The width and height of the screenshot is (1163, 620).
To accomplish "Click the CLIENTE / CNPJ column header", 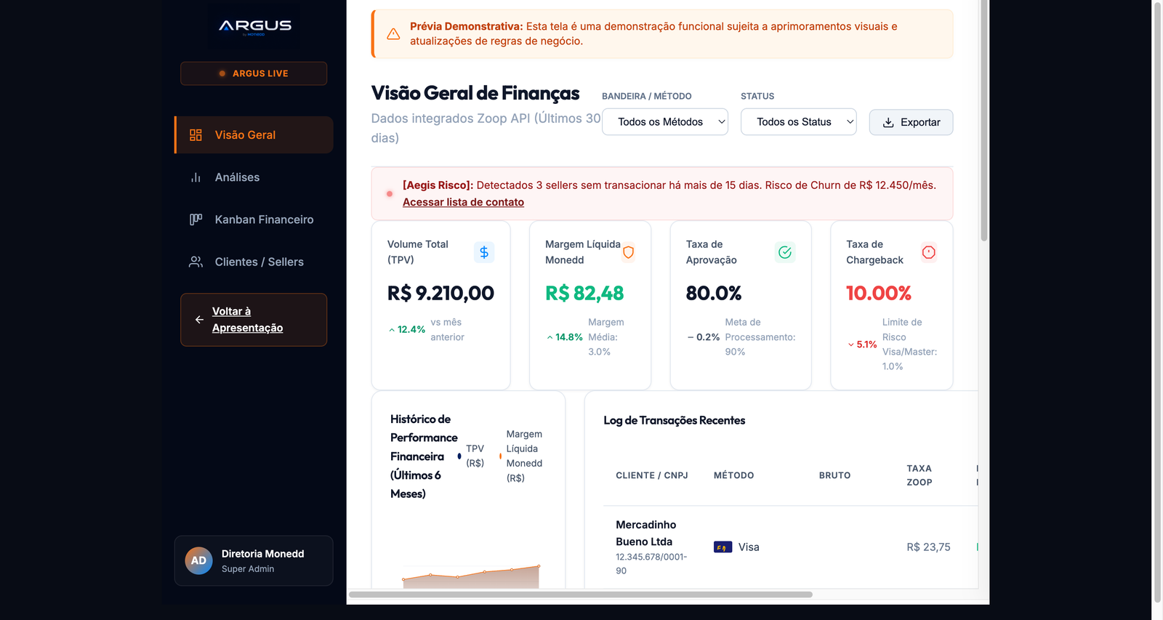I will [x=652, y=475].
